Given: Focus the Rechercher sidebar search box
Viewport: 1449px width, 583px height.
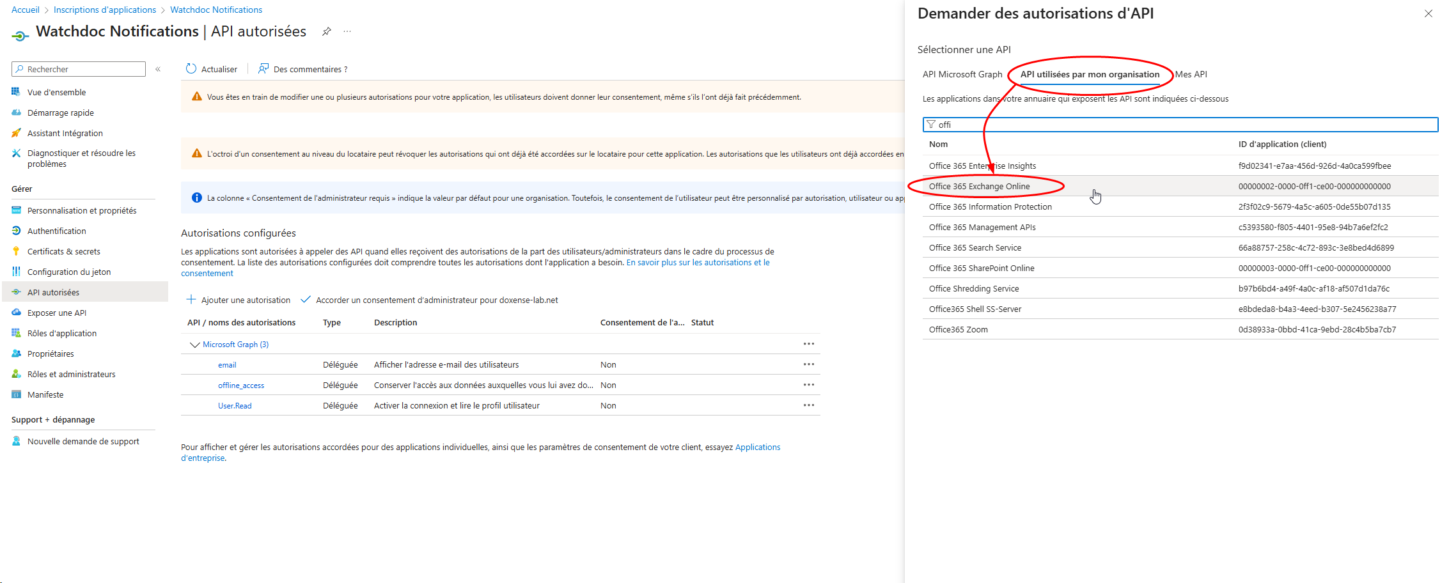Looking at the screenshot, I should tap(79, 69).
